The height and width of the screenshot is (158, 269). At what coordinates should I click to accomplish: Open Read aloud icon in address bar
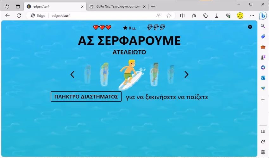[158, 15]
